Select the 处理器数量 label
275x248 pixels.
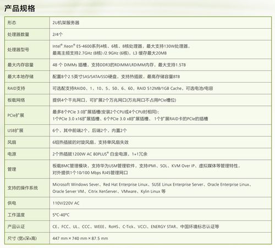click(18, 34)
